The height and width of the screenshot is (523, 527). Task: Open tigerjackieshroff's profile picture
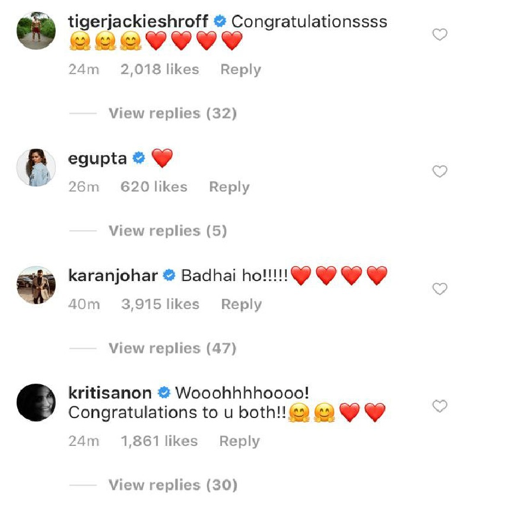(x=36, y=31)
